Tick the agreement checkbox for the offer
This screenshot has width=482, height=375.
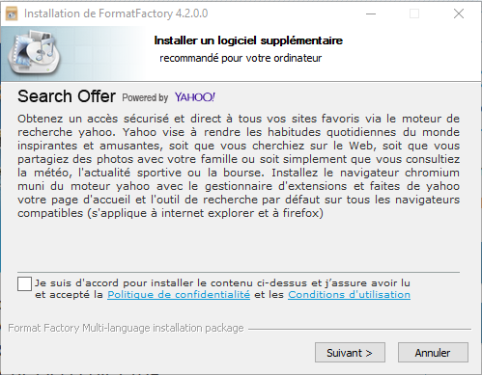tap(24, 283)
